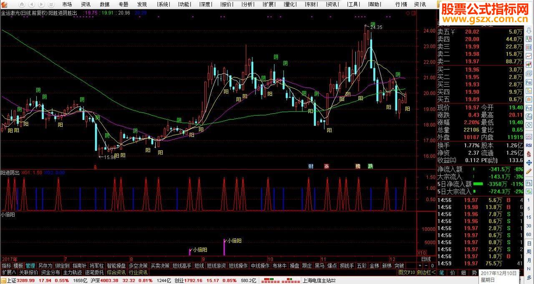The image size is (534, 284).
Task: Click the 买一 price 19.96
Action: (x=472, y=70)
